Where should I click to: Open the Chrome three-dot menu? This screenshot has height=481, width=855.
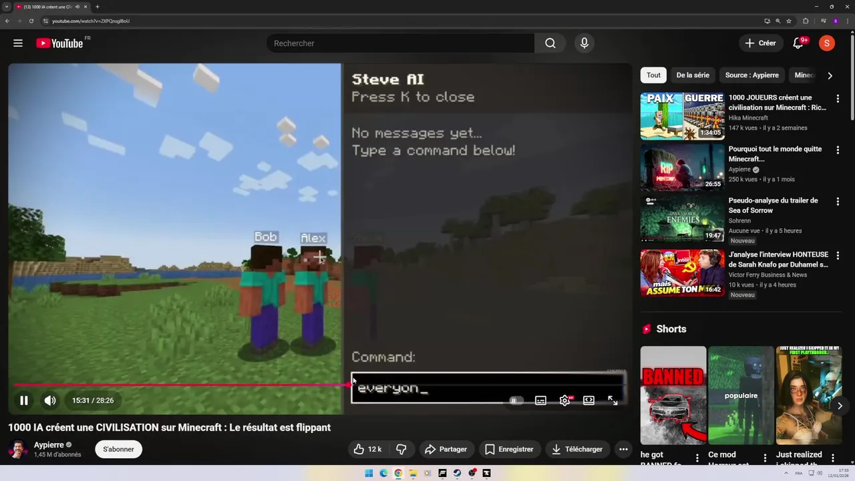click(x=847, y=21)
